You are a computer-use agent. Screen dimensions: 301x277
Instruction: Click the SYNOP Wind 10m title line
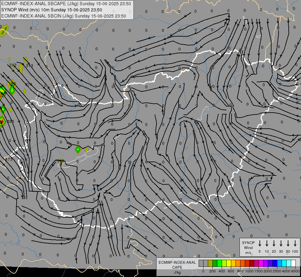52,10
